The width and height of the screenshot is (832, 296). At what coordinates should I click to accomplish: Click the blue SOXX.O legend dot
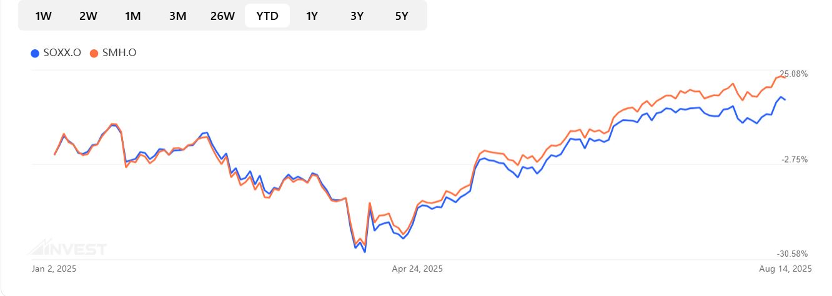[35, 53]
